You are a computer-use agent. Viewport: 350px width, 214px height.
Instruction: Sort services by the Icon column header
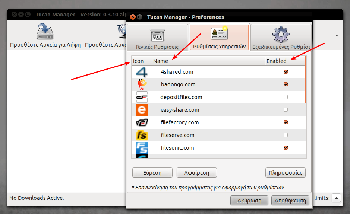pos(142,61)
